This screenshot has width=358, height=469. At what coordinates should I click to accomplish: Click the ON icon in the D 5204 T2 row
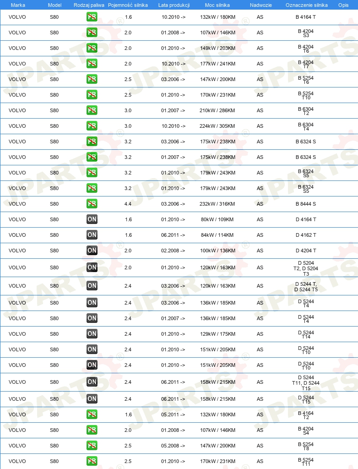pyautogui.click(x=92, y=267)
